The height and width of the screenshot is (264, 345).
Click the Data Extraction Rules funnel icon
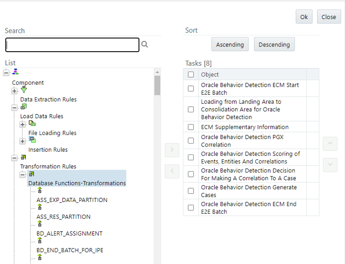(24, 89)
